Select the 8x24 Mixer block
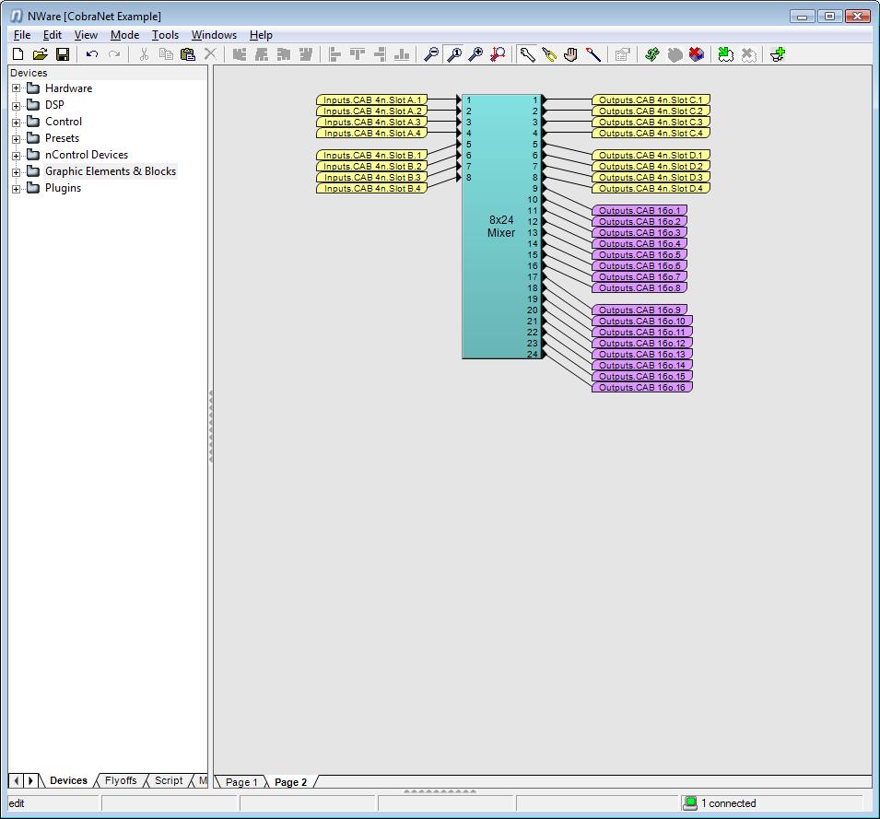 (501, 227)
